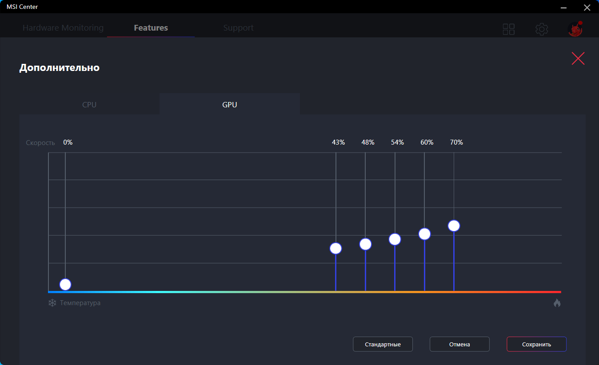Reset fan curve with Стандартные button
The height and width of the screenshot is (365, 599).
tap(383, 344)
